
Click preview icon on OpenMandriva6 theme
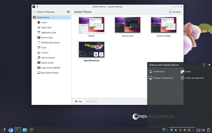pyautogui.click(x=96, y=54)
